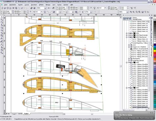The width and height of the screenshot is (156, 121).
Task: Close the Object Manager docker
Action: pyautogui.click(x=149, y=15)
